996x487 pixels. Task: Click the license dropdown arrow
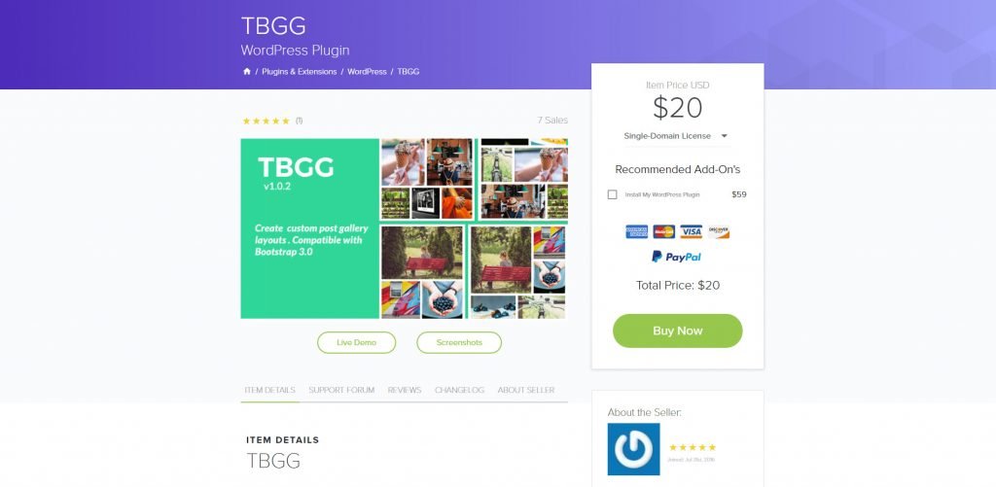[724, 136]
